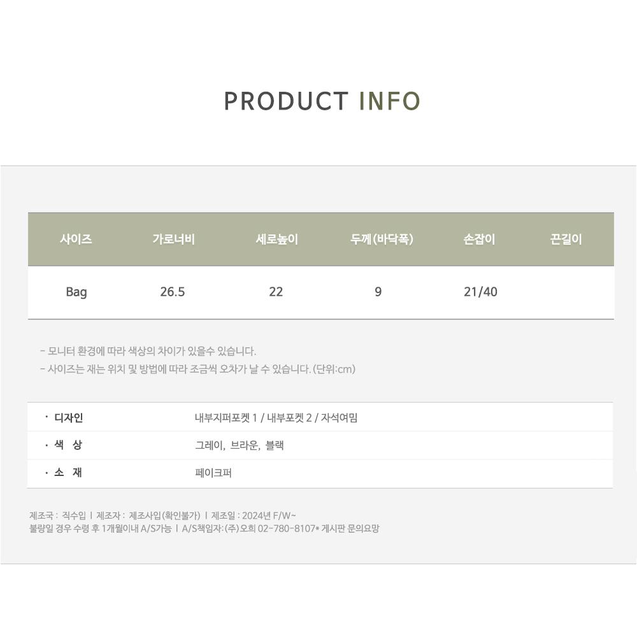Image resolution: width=637 pixels, height=627 pixels.
Task: Select the Bag size row label
Action: point(76,292)
